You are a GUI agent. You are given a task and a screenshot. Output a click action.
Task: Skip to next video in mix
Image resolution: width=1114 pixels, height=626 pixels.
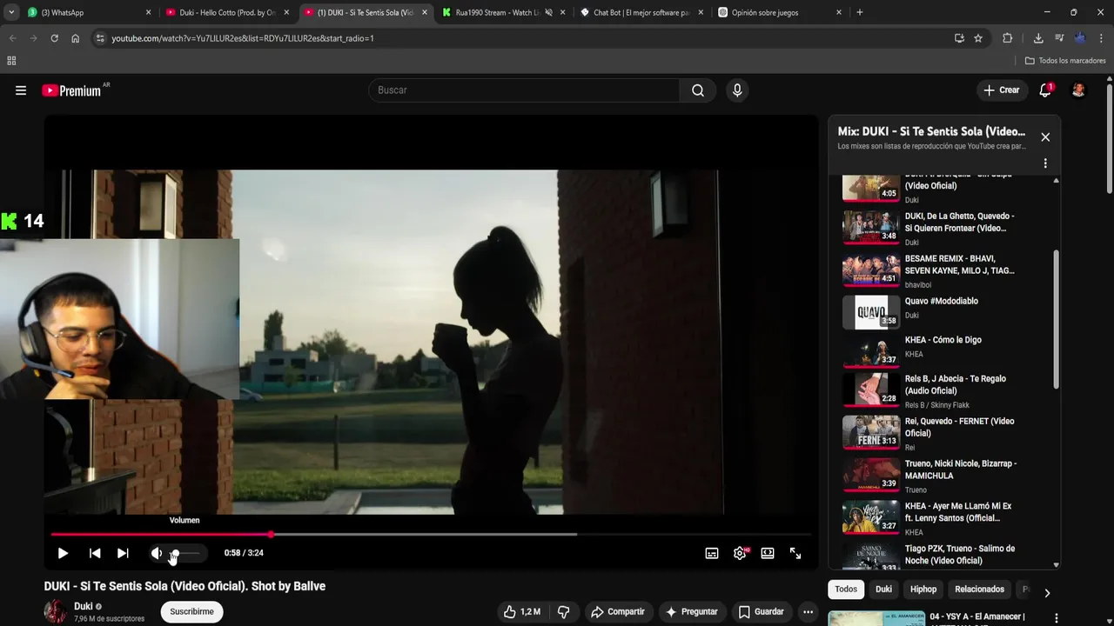(123, 553)
